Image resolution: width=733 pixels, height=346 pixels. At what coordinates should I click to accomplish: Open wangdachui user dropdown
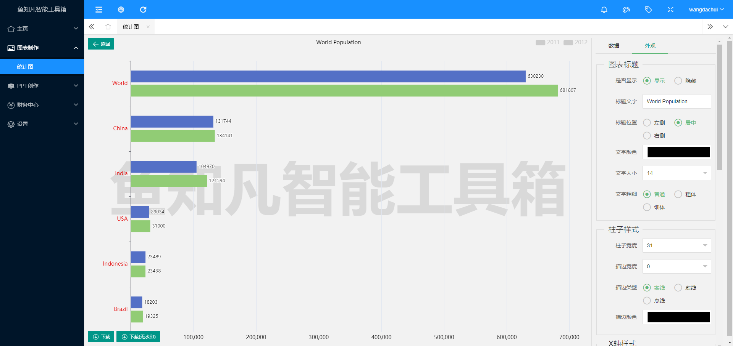pos(706,10)
